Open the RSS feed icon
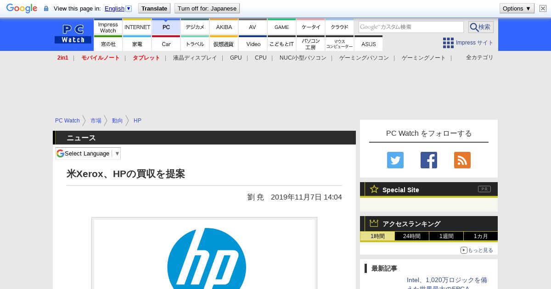Screen dimensions: 551x289 462,160
